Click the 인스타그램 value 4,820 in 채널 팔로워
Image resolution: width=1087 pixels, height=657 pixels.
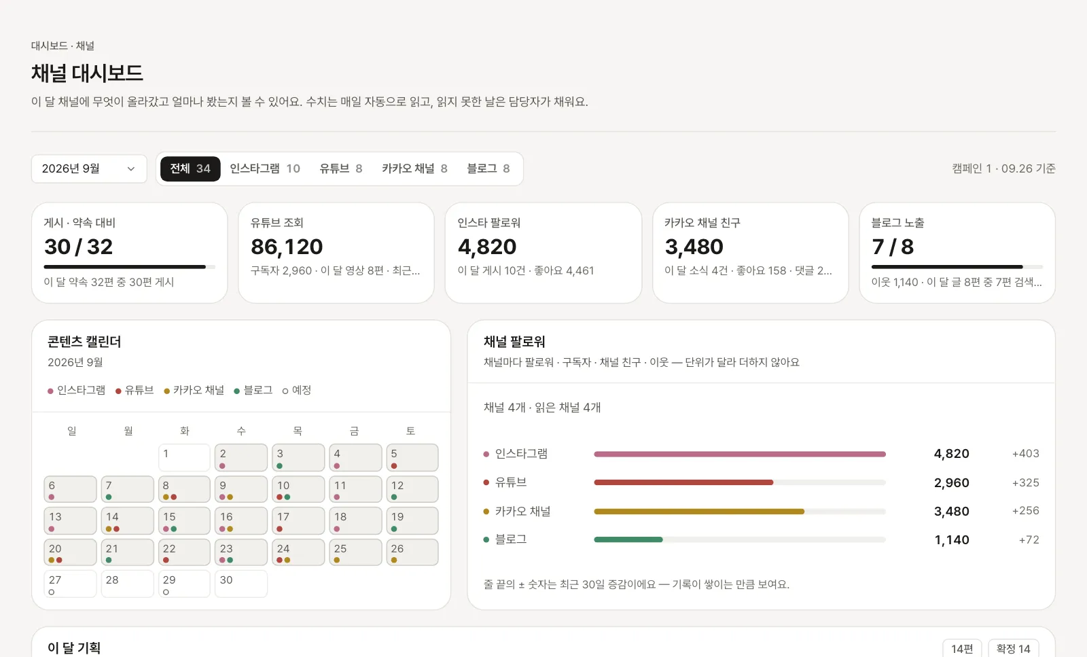pyautogui.click(x=951, y=454)
